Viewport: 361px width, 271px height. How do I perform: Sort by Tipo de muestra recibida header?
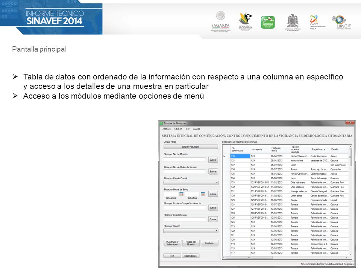(x=300, y=149)
